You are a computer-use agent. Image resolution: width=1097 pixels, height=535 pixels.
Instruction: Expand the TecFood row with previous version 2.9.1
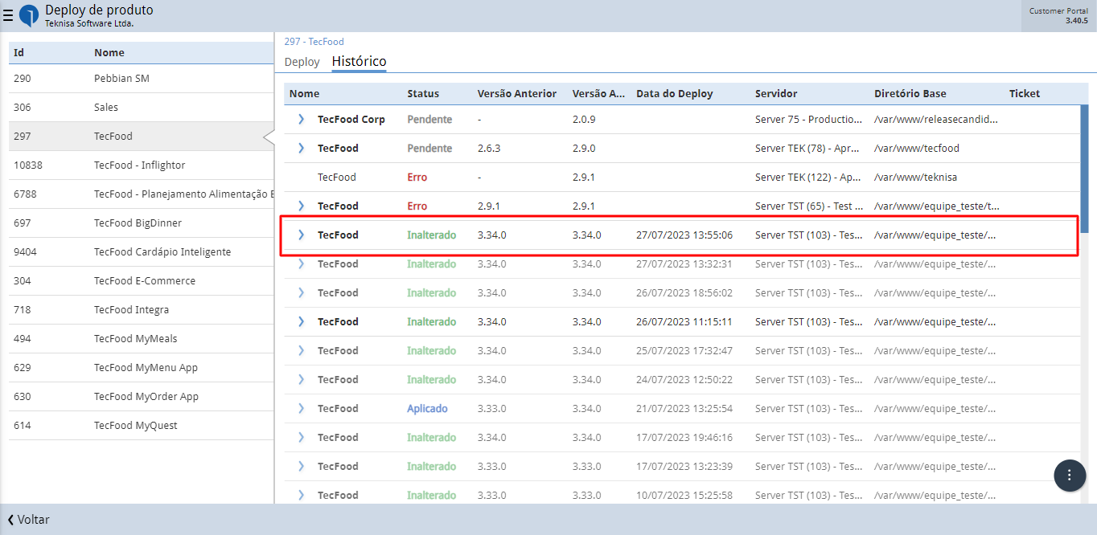point(302,206)
